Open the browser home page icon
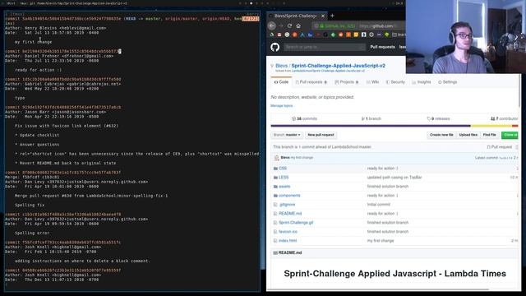This screenshot has height=296, width=526. tap(298, 25)
